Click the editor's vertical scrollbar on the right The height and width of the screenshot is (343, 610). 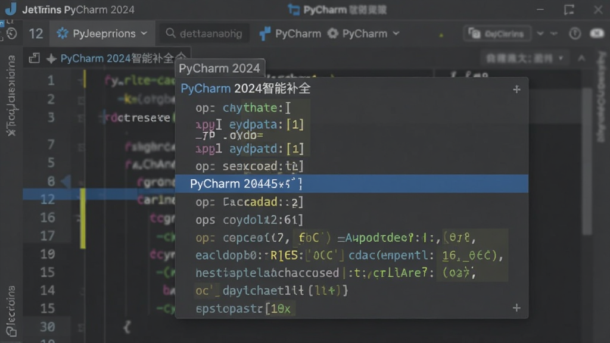(587, 161)
